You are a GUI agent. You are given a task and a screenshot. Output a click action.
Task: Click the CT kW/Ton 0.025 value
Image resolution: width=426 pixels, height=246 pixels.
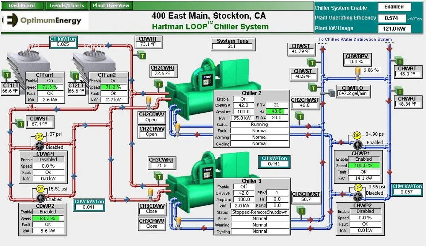click(x=63, y=44)
